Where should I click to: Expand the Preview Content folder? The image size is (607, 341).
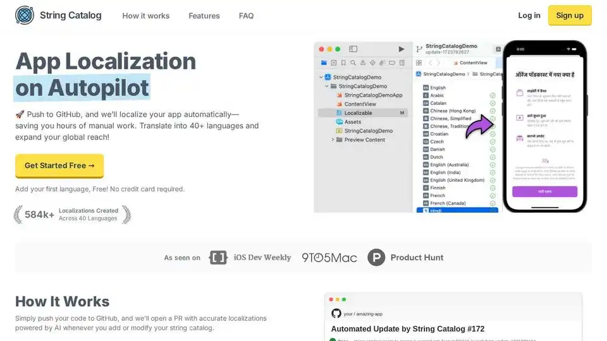tap(333, 140)
